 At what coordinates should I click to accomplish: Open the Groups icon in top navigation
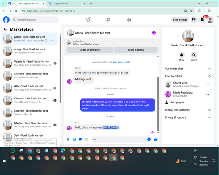pyautogui.click(x=129, y=20)
